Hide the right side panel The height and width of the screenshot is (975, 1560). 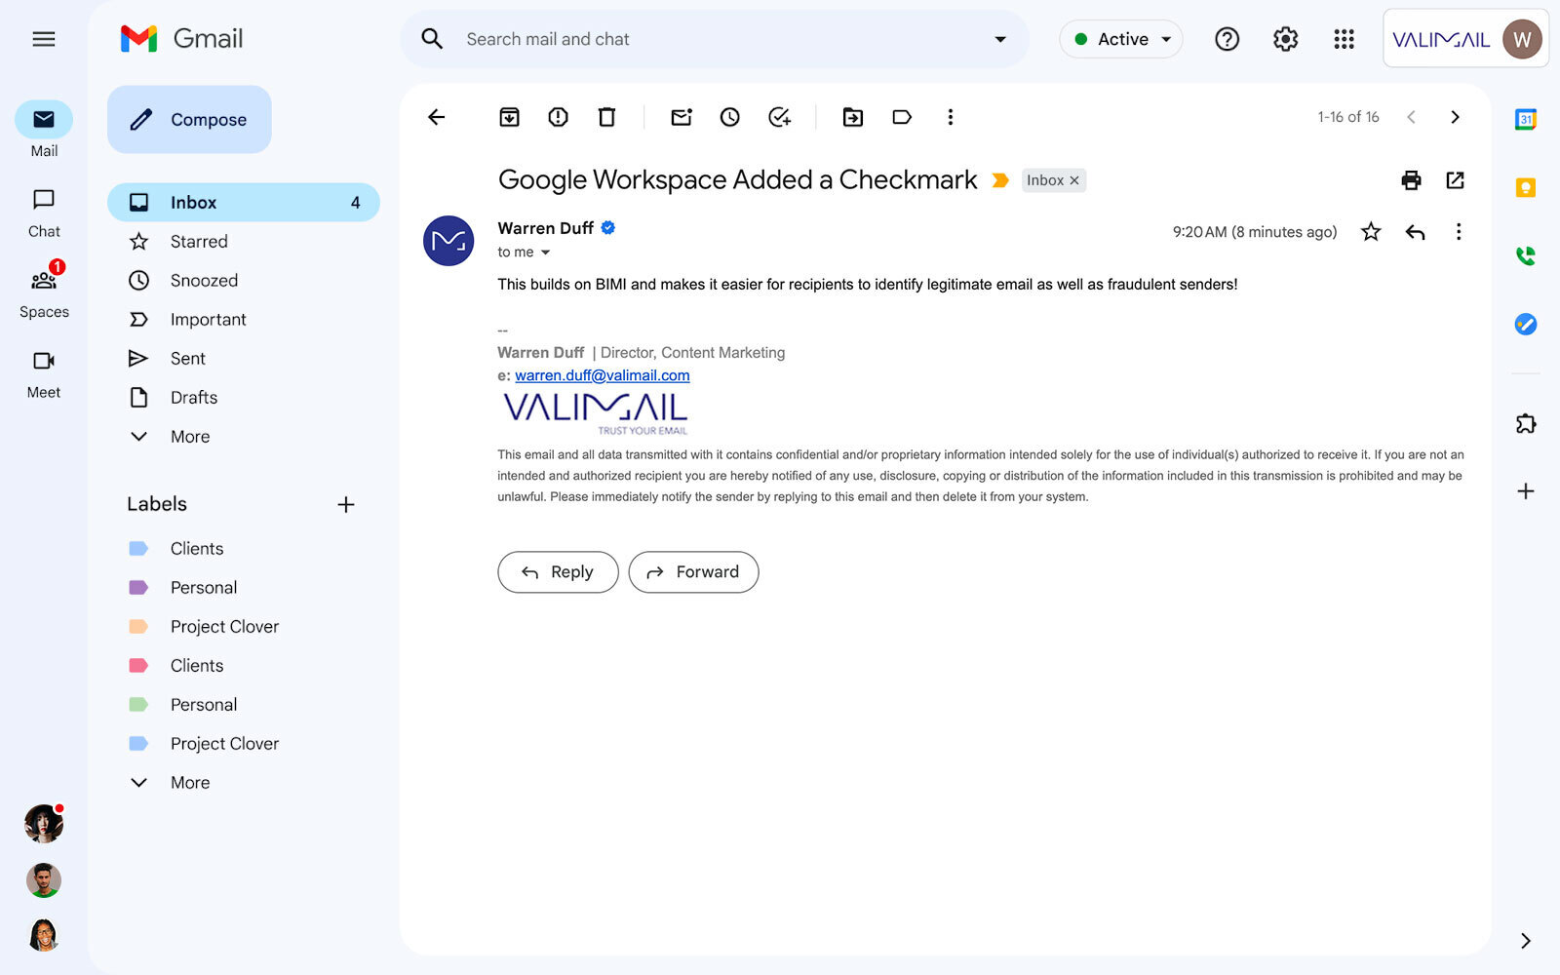1524,940
